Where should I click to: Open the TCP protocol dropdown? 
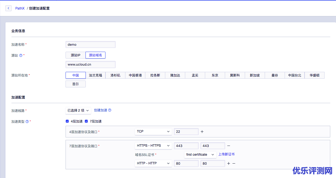(153, 131)
